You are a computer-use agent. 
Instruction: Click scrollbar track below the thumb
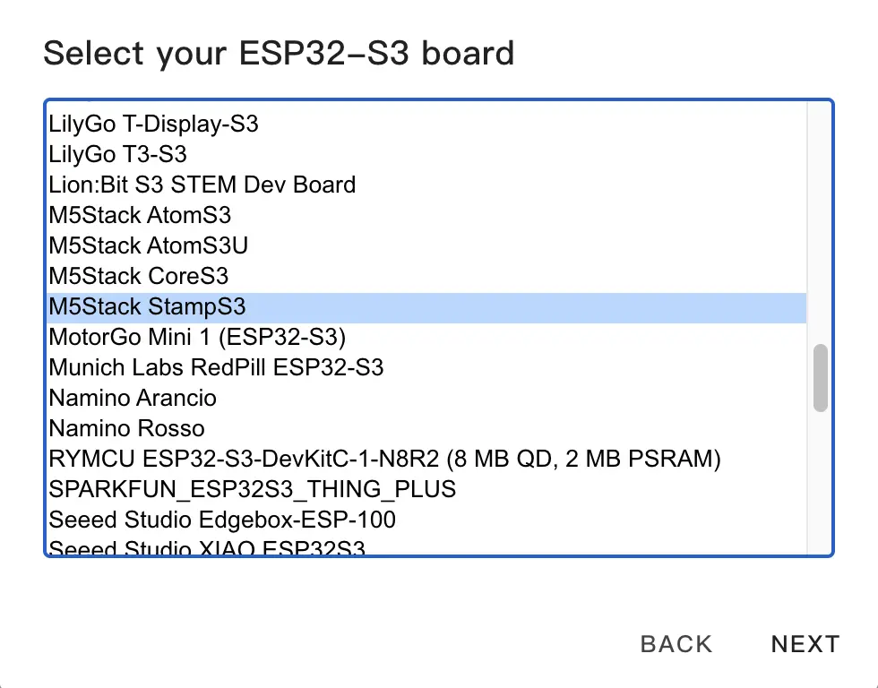click(x=820, y=484)
